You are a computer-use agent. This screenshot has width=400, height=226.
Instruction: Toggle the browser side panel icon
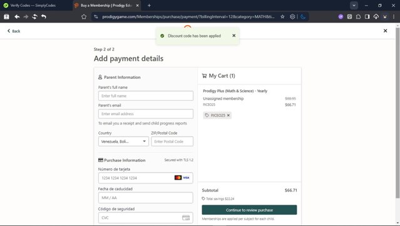(367, 16)
